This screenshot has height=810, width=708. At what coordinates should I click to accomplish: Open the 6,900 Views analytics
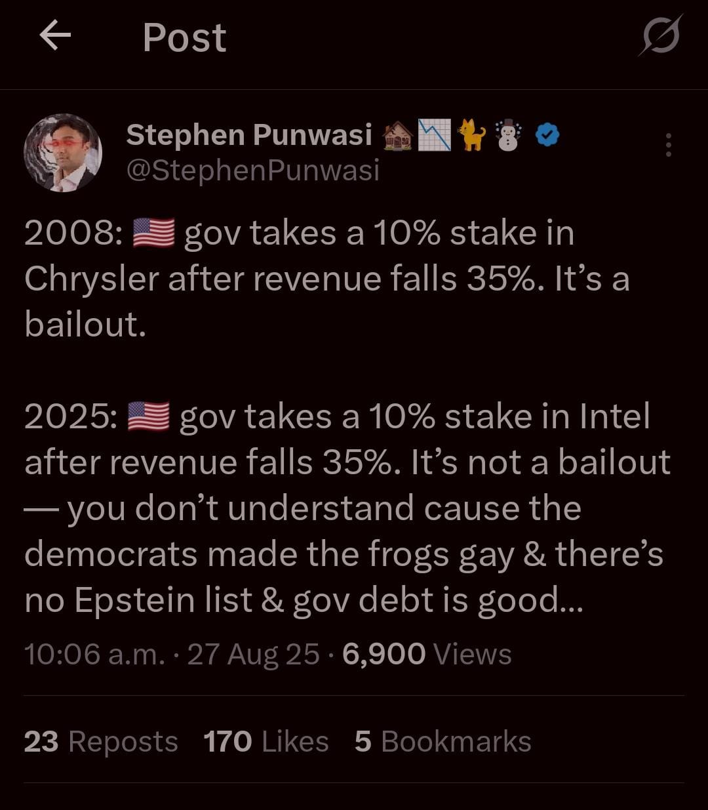tap(427, 654)
